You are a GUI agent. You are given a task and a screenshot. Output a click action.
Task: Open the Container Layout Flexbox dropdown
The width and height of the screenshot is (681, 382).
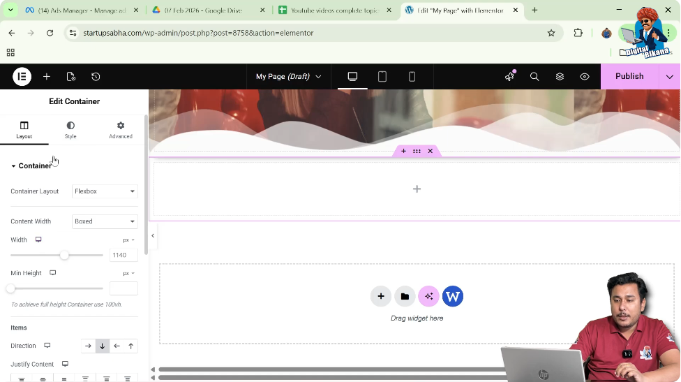(x=105, y=191)
